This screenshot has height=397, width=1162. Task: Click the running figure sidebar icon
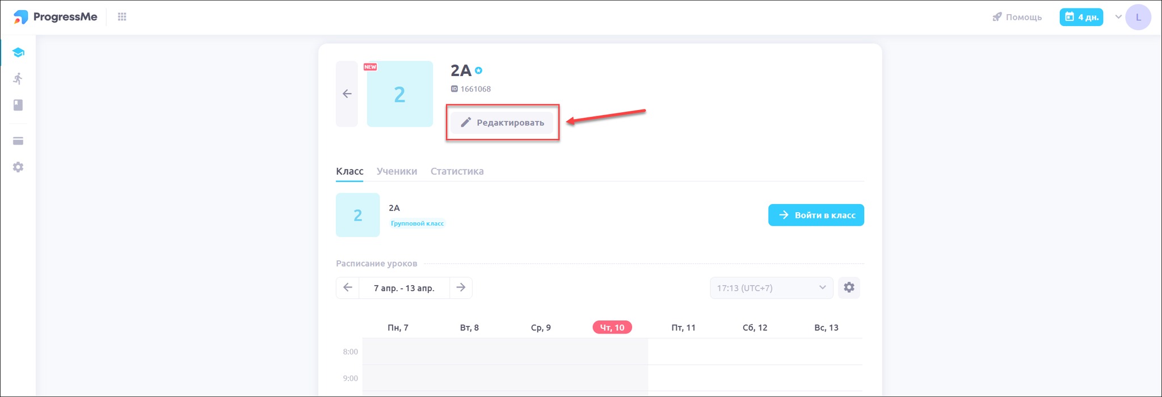point(18,79)
